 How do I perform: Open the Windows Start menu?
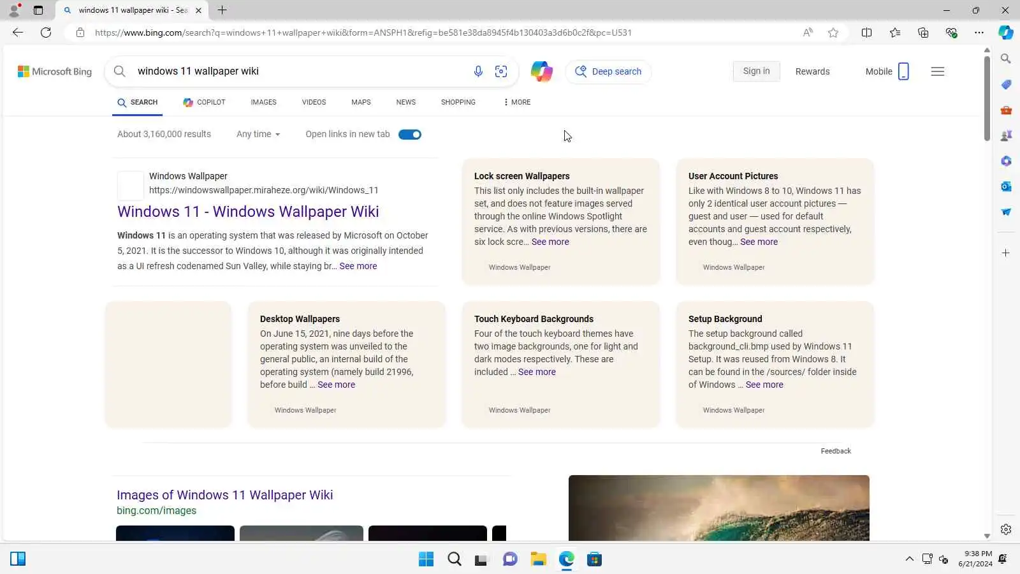click(x=426, y=559)
